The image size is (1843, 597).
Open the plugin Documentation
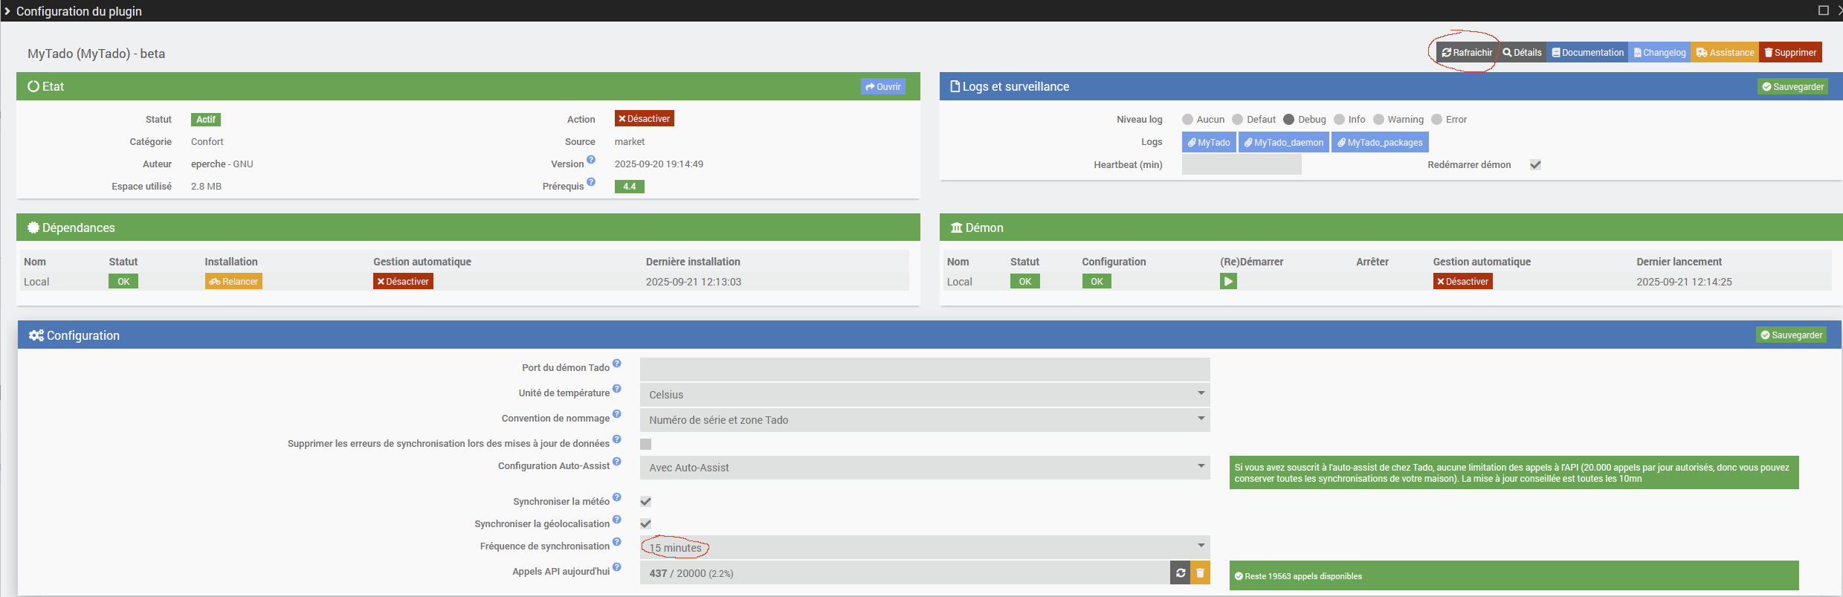tap(1587, 53)
